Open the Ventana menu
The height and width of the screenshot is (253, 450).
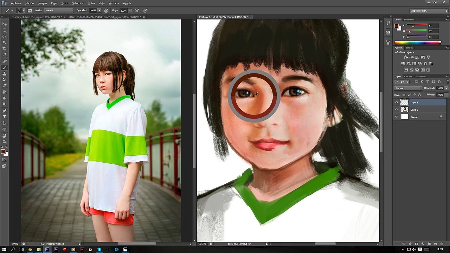point(114,3)
